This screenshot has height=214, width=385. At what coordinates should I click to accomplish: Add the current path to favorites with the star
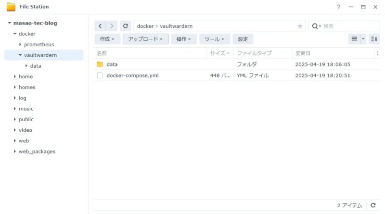[x=300, y=26]
